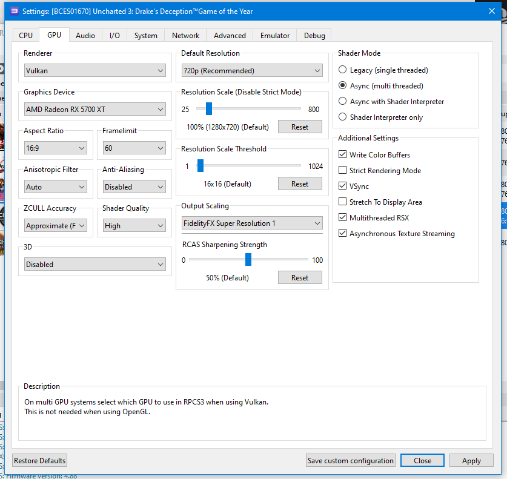Screen dimensions: 507x479
Task: Click the RPCS3 settings window icon
Action: 15,11
